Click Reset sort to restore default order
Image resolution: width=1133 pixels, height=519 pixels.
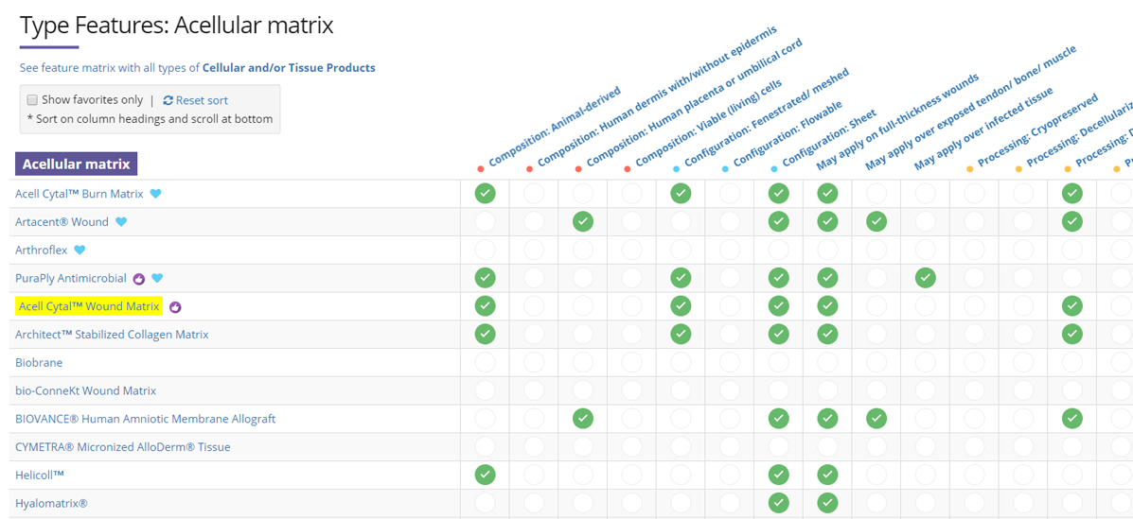[196, 100]
